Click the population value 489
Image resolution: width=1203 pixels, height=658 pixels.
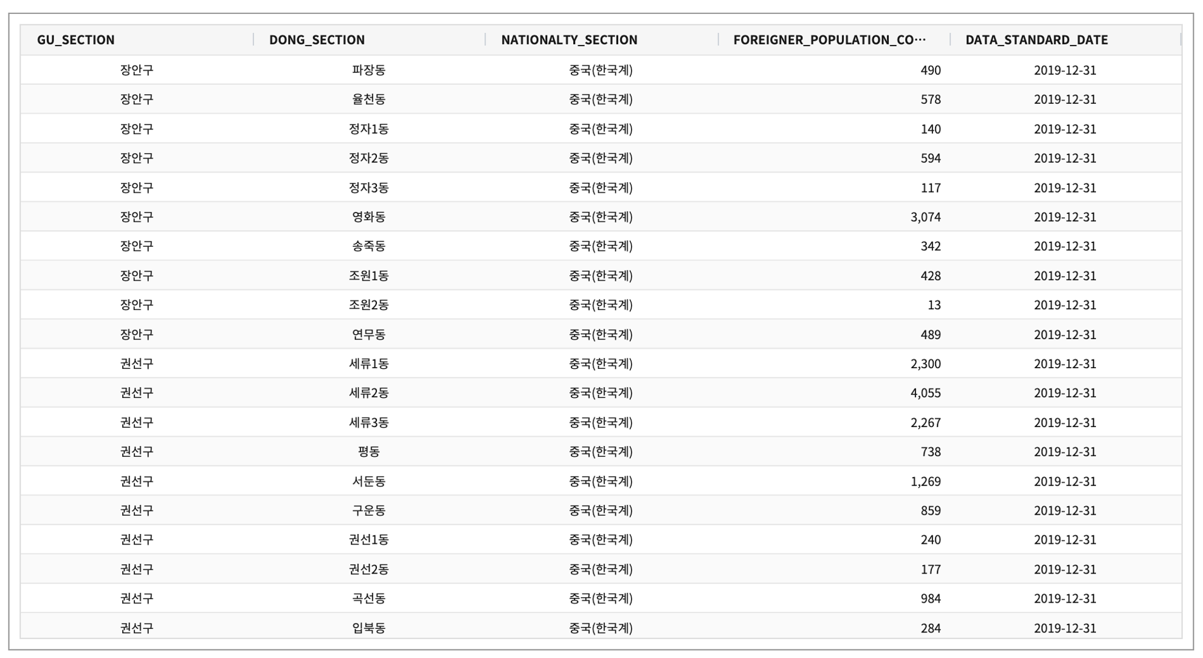931,335
